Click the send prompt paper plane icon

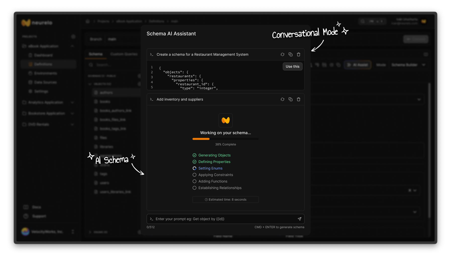point(300,219)
